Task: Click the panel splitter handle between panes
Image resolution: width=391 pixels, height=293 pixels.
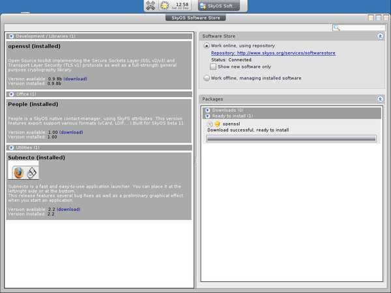Action: 195,160
